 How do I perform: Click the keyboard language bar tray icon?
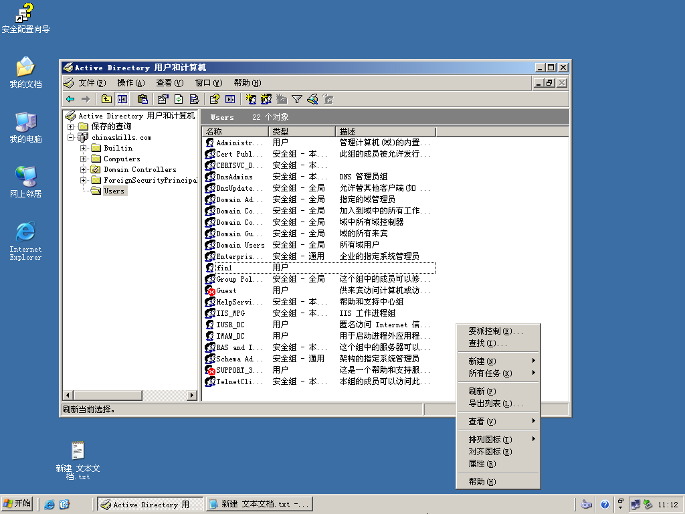pos(587,505)
